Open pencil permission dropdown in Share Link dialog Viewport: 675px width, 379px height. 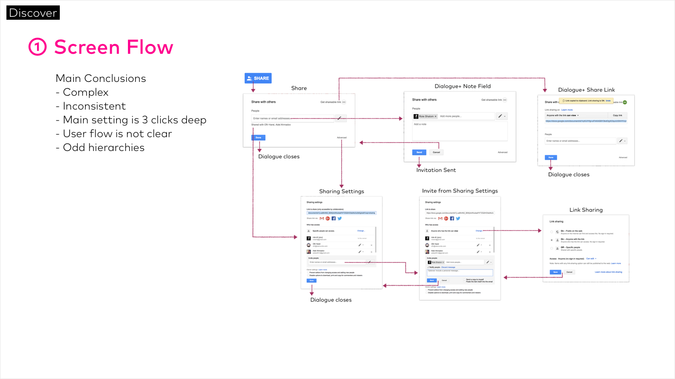click(622, 141)
